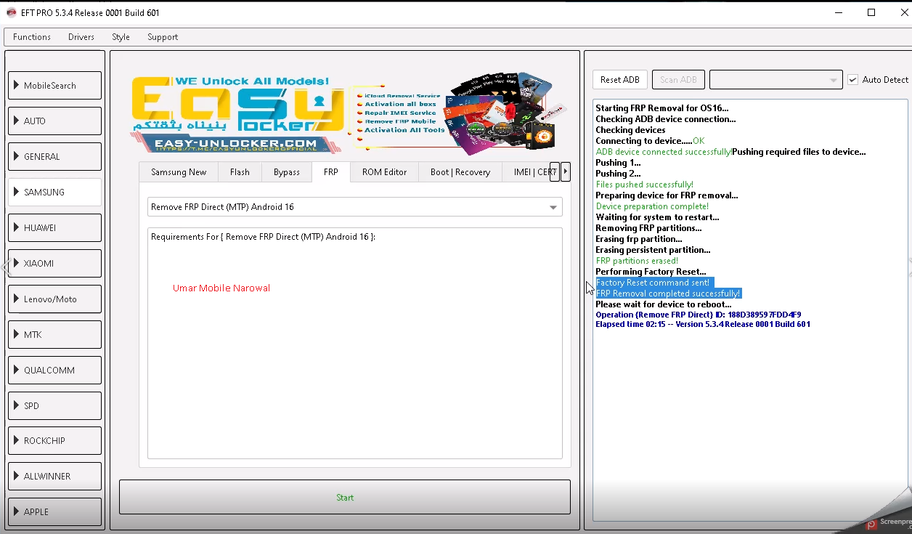Click the Operation ID log line
912x534 pixels.
coord(698,315)
